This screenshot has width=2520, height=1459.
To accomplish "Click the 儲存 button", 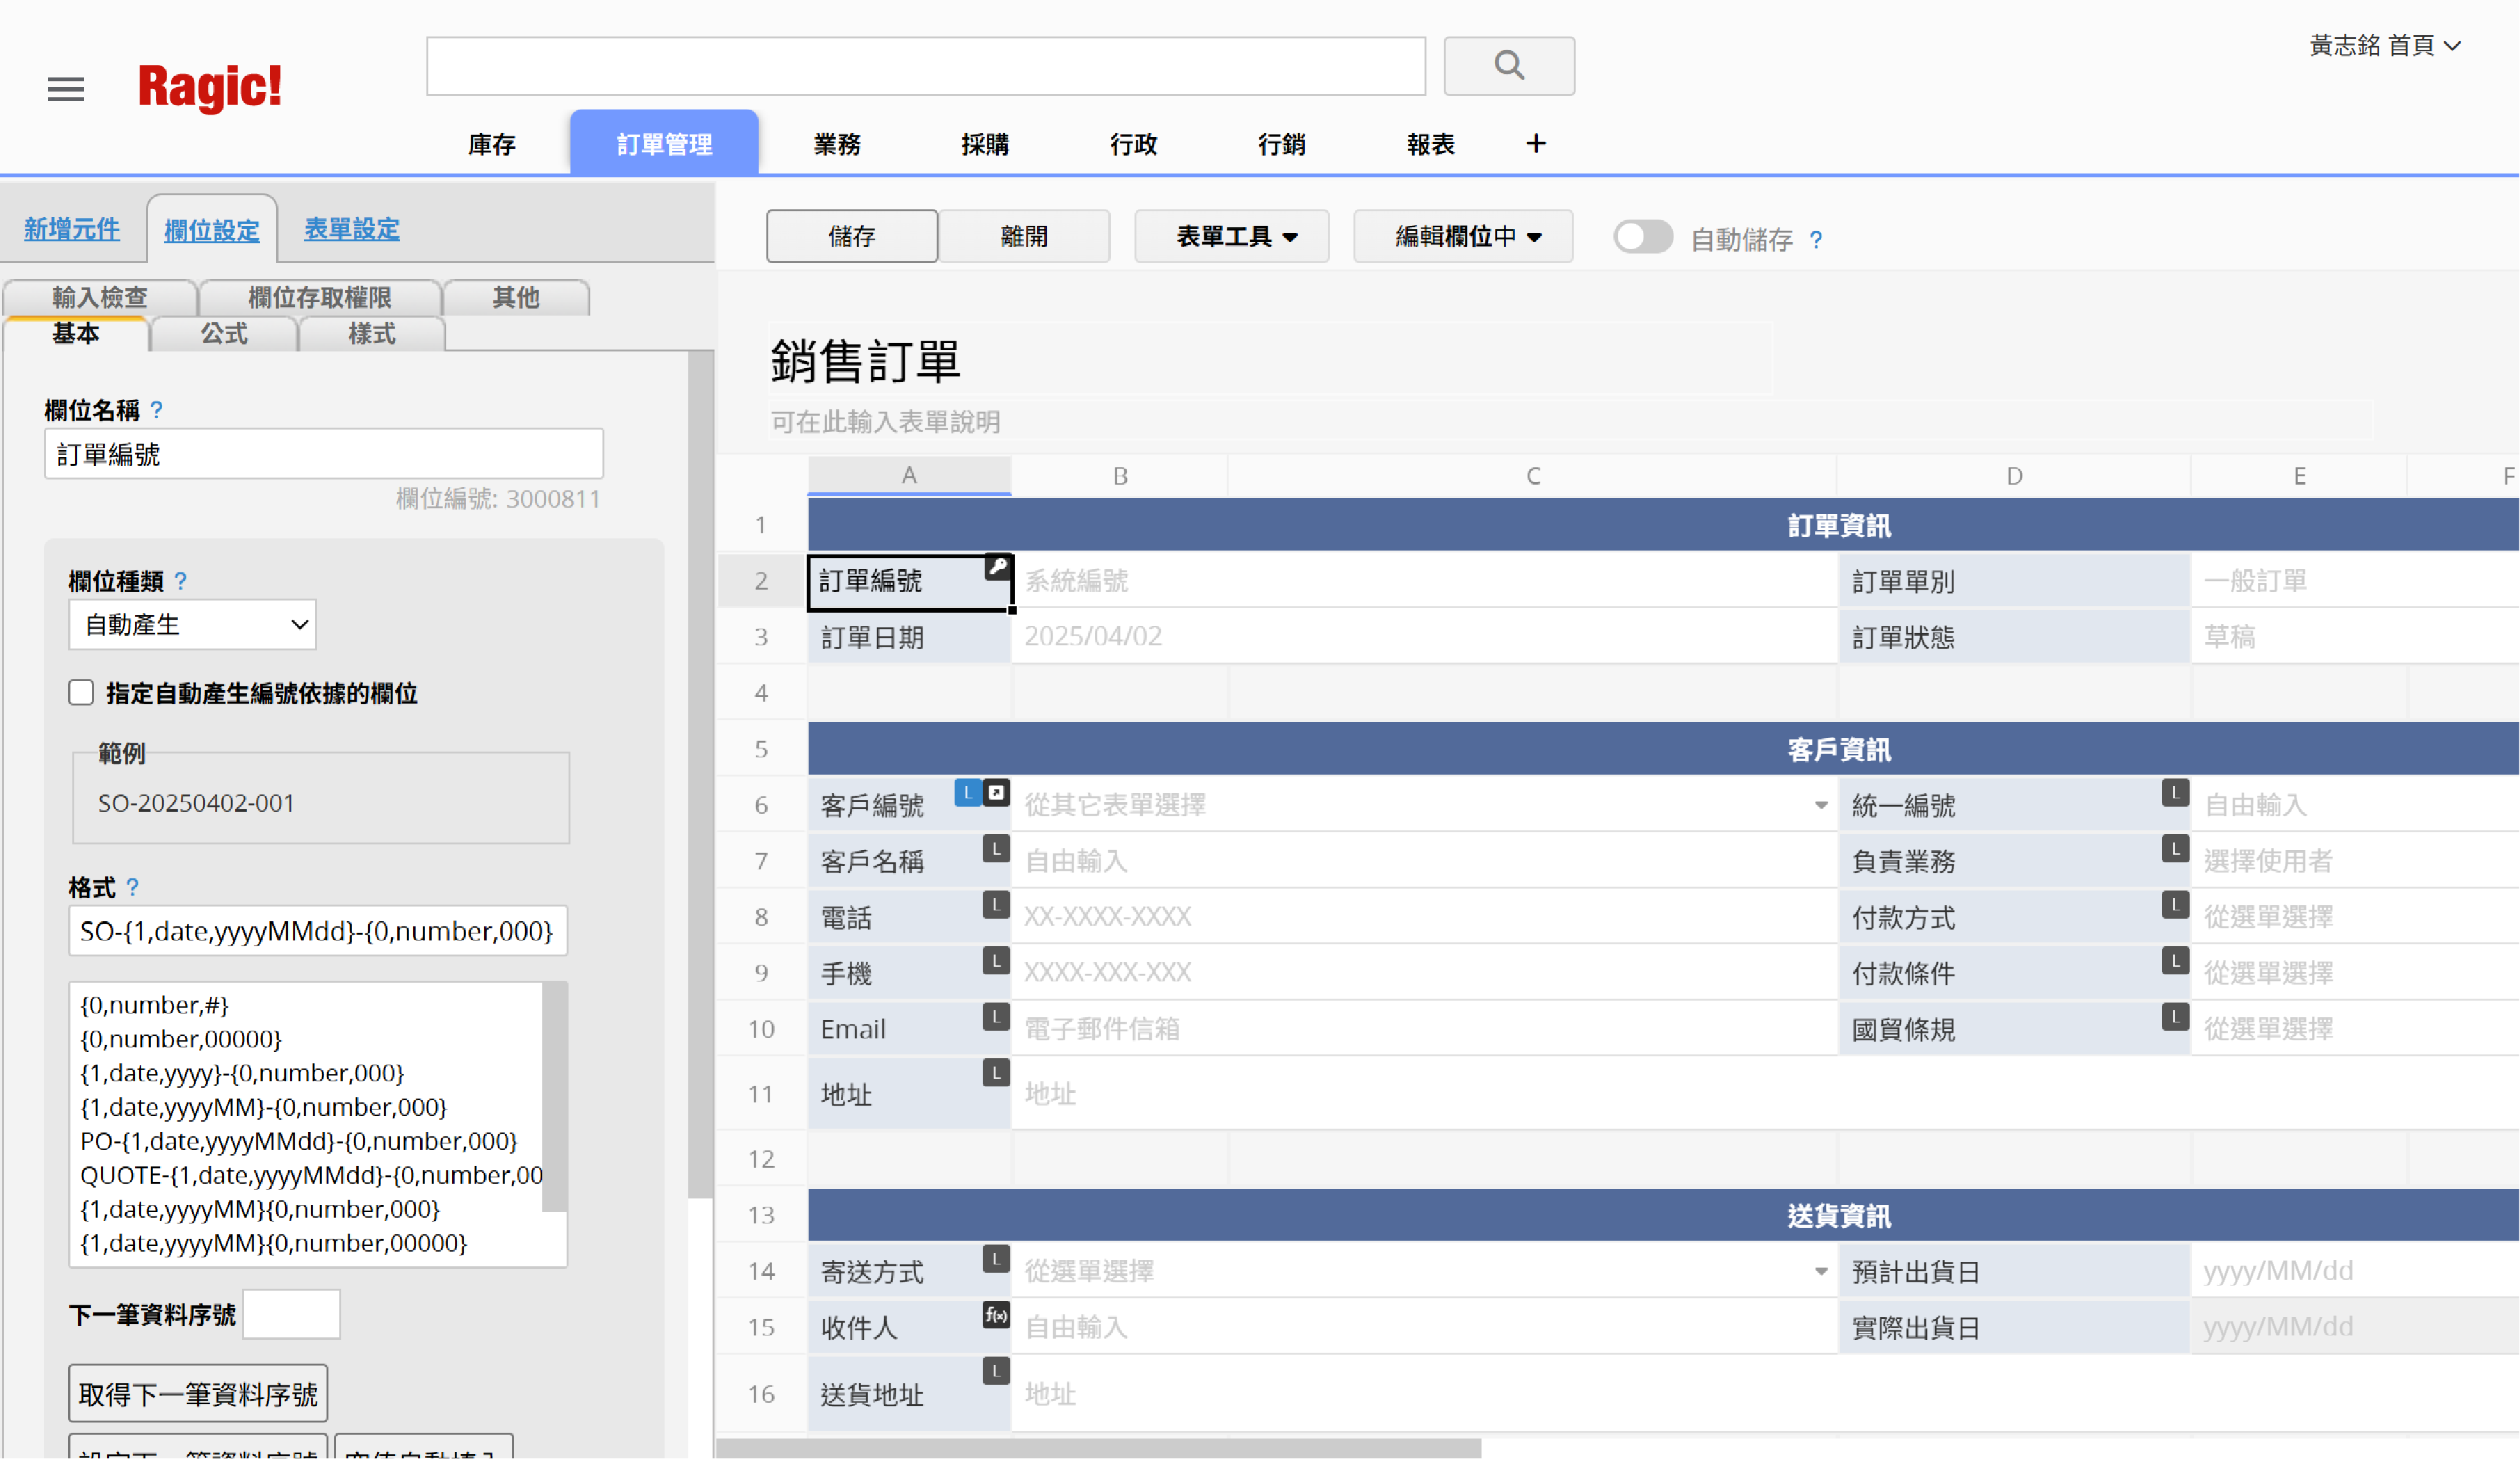I will tap(851, 236).
